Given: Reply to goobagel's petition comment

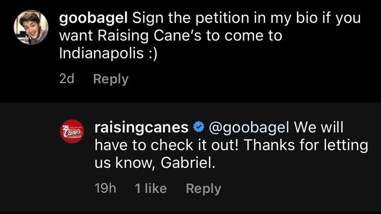Looking at the screenshot, I should 111,79.
